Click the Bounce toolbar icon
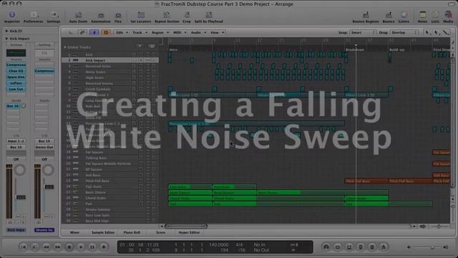 tap(389, 14)
